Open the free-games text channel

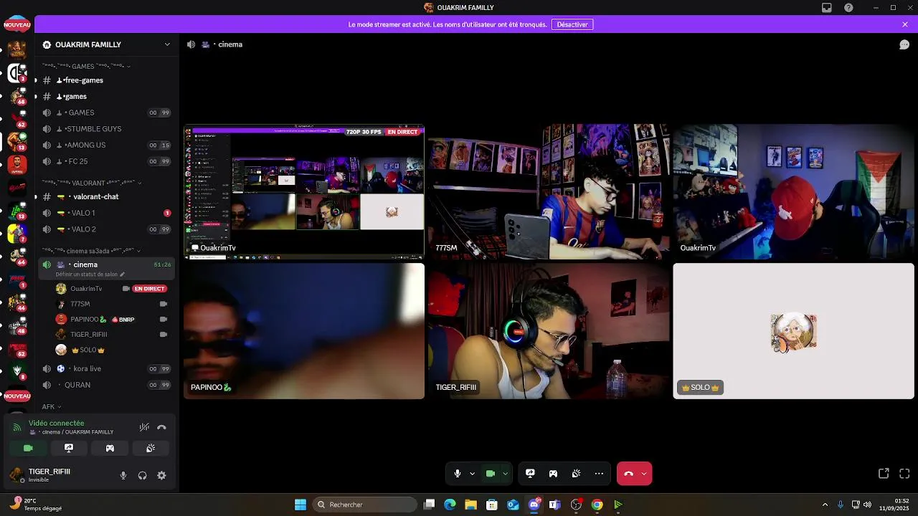[107, 80]
